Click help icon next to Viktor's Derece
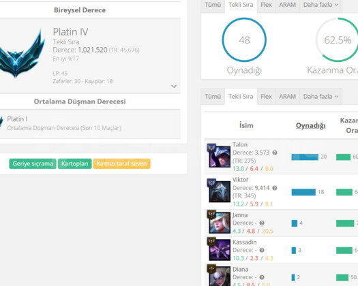Image resolution: width=358 pixels, height=286 pixels. click(275, 188)
